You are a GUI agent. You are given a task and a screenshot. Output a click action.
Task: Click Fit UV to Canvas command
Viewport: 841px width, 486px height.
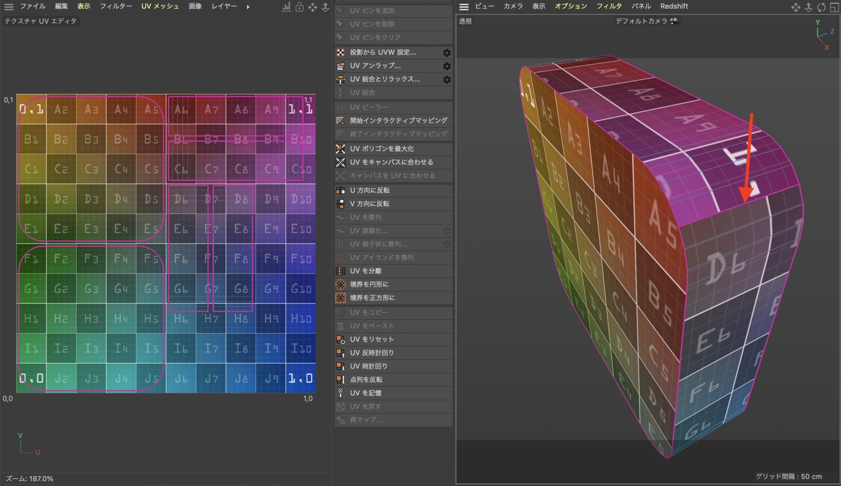point(391,162)
